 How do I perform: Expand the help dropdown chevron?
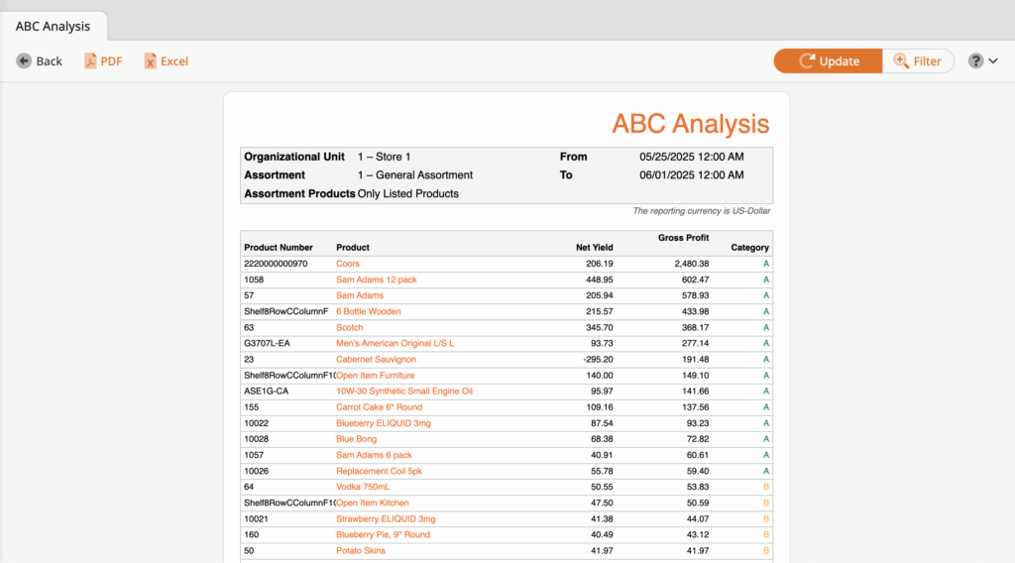(x=993, y=60)
